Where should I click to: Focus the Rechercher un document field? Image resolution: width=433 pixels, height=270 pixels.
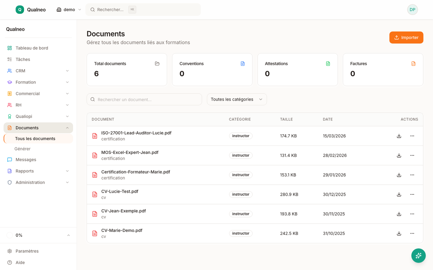(x=144, y=99)
